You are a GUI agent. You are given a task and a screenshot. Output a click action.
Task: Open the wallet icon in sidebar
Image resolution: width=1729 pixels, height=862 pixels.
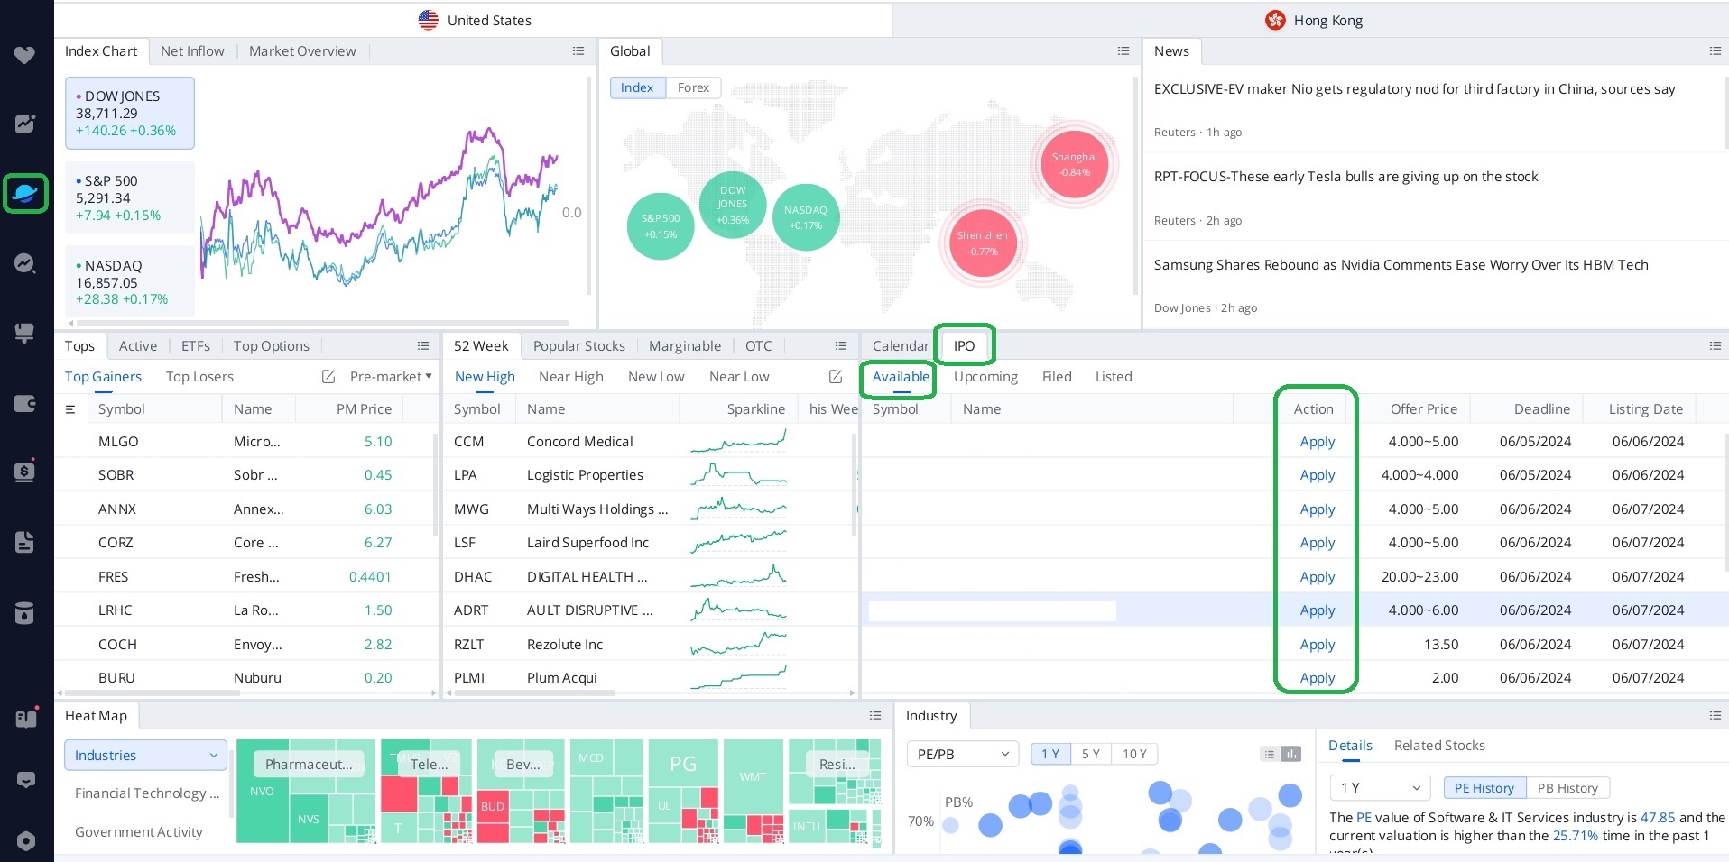pyautogui.click(x=24, y=403)
